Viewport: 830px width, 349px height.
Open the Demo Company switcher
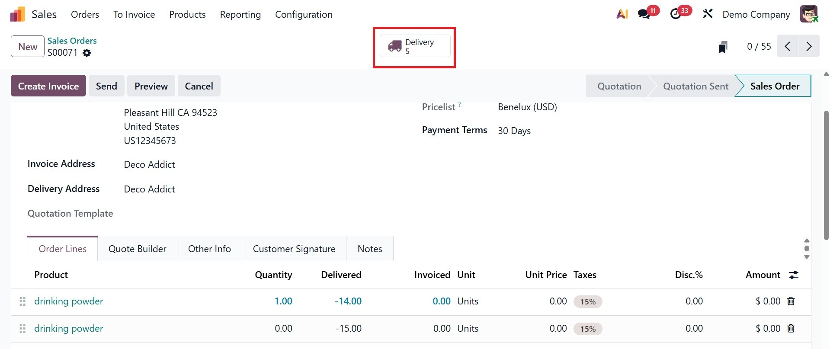(x=756, y=14)
